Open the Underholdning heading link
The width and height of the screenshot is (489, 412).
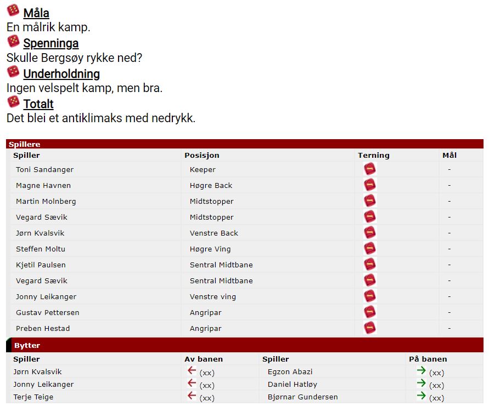click(61, 74)
